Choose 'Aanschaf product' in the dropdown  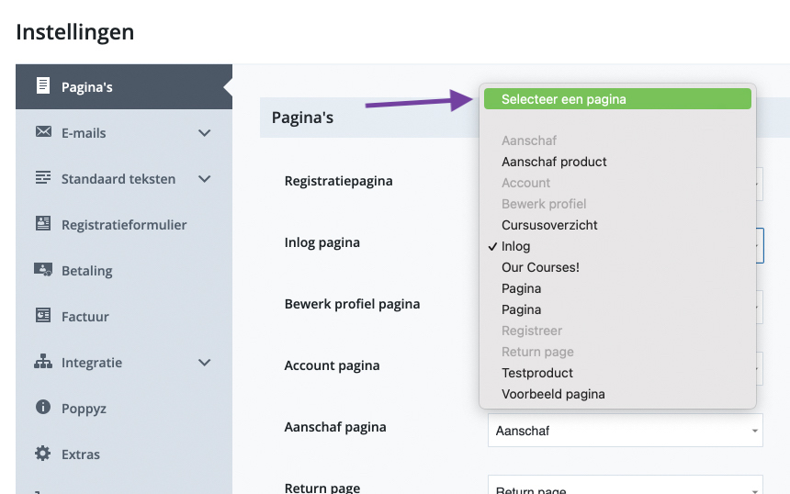click(554, 162)
